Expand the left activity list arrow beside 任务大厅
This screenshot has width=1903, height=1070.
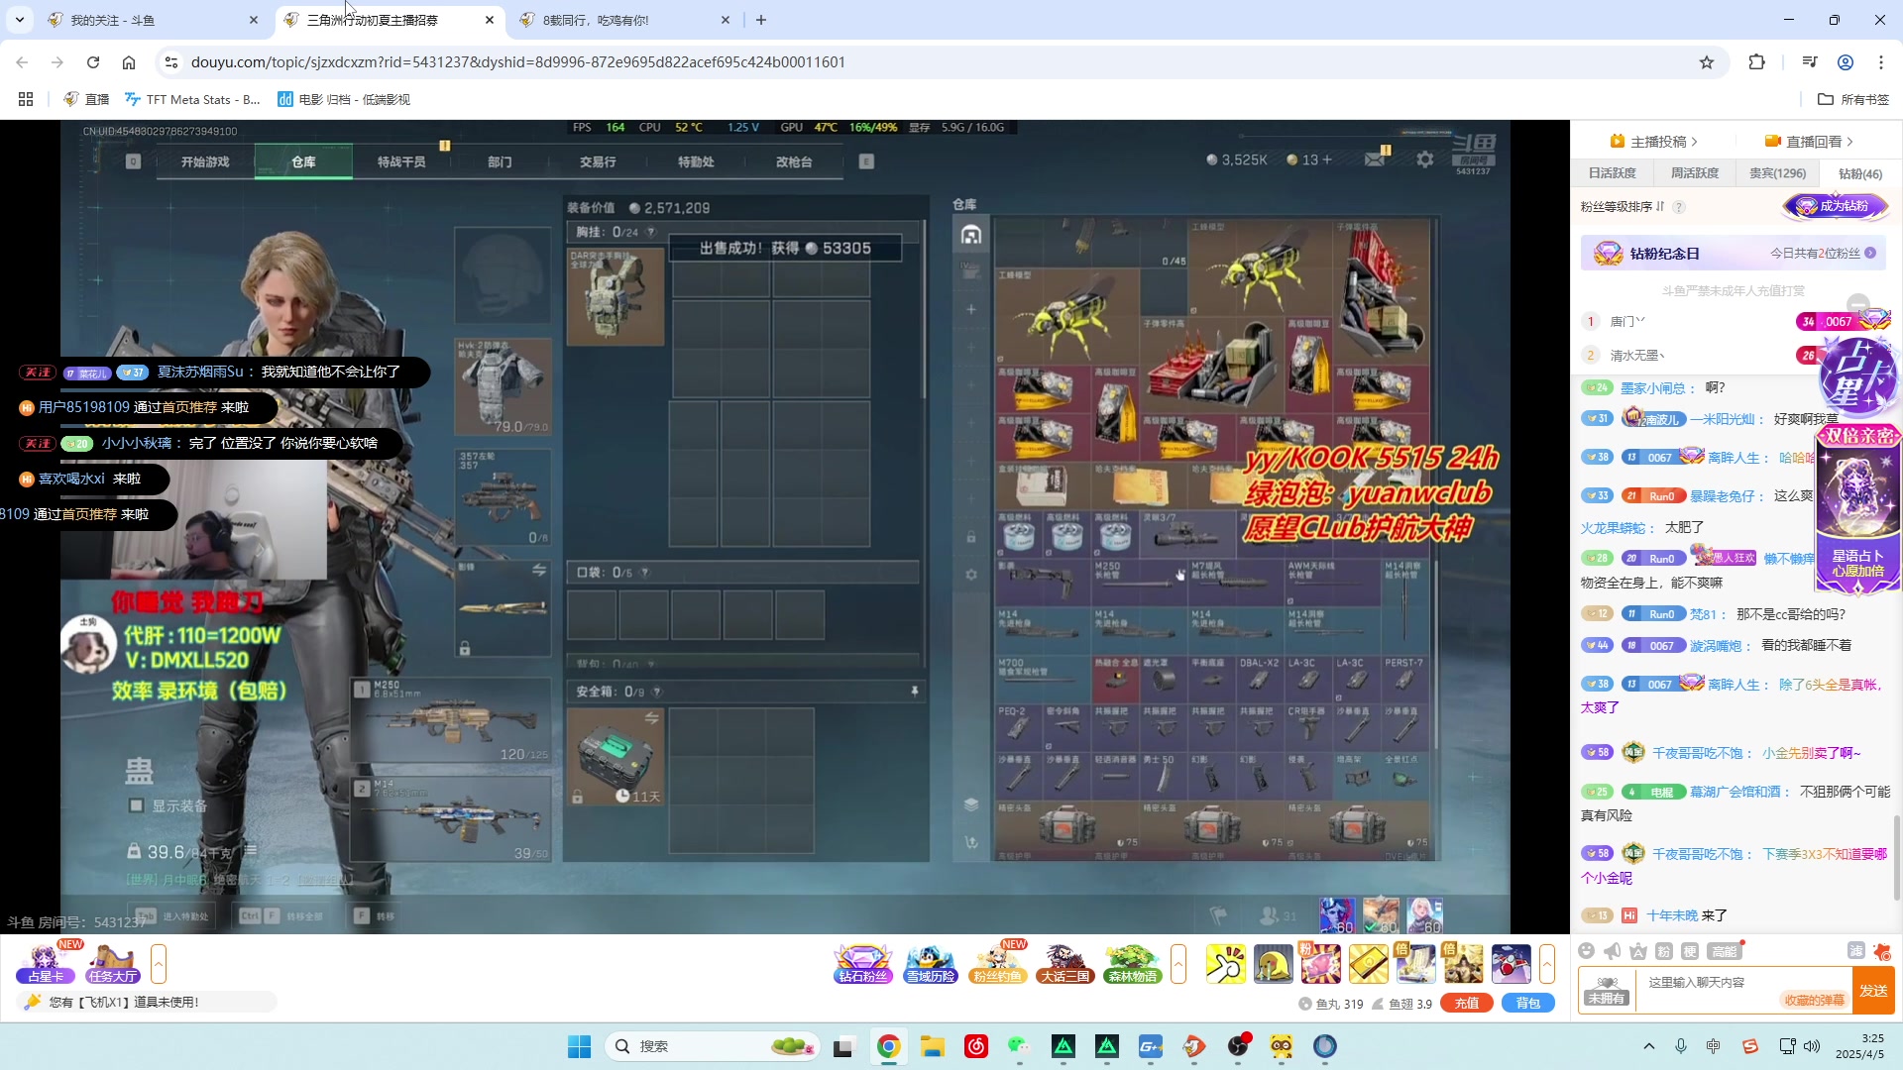[x=159, y=964]
